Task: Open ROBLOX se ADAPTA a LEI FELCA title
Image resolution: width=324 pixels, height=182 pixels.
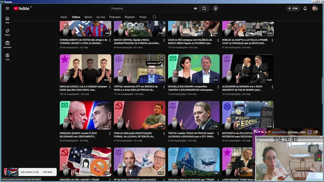Action: coord(245,41)
